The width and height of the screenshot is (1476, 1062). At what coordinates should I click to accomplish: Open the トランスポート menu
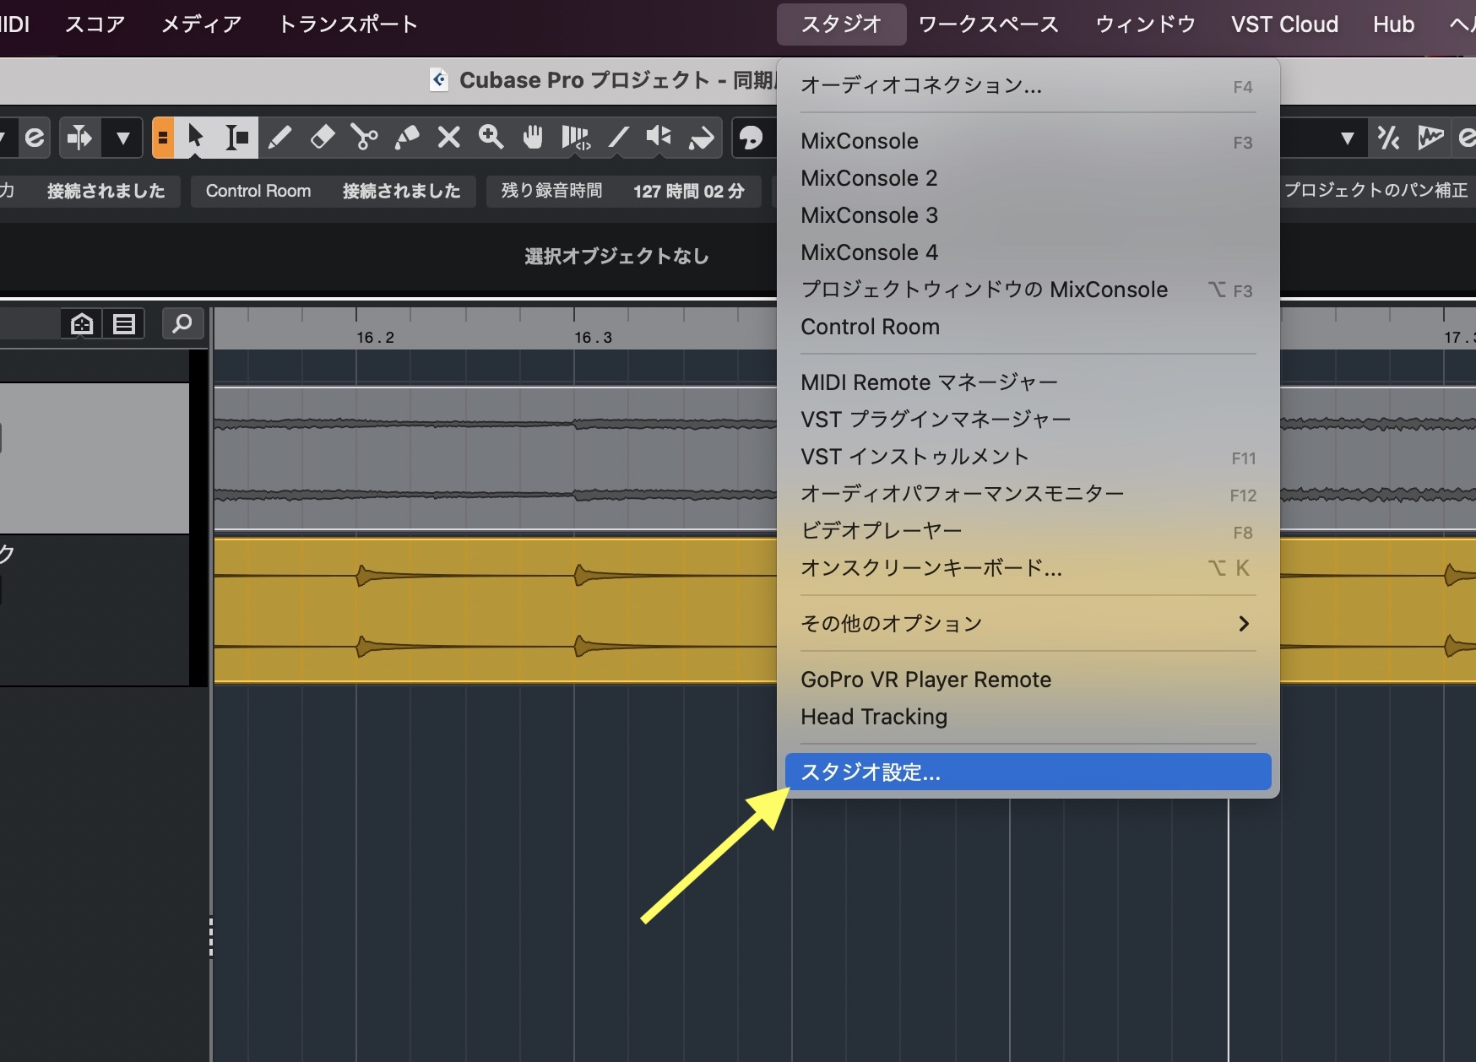348,24
